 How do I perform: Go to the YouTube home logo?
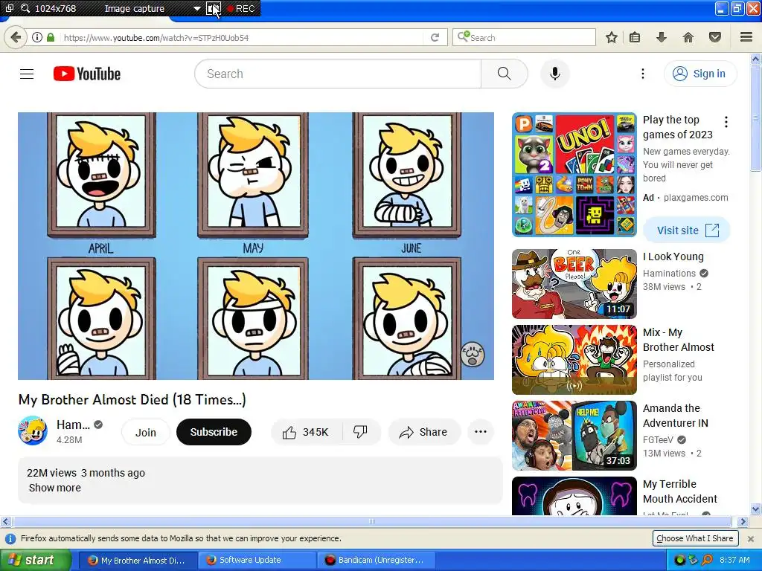87,74
